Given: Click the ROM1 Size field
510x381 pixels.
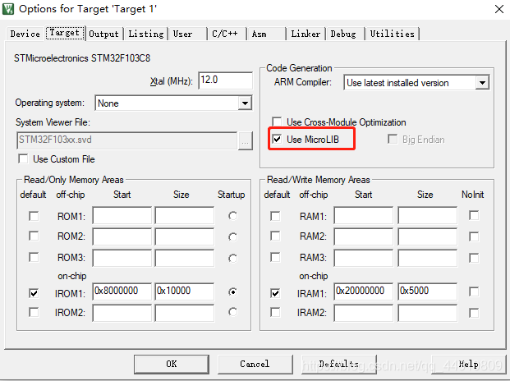Looking at the screenshot, I should pyautogui.click(x=185, y=215).
